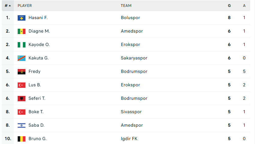Screen dimensions: 255x144
Task: Open the Boluspor team page
Action: [x=130, y=18]
